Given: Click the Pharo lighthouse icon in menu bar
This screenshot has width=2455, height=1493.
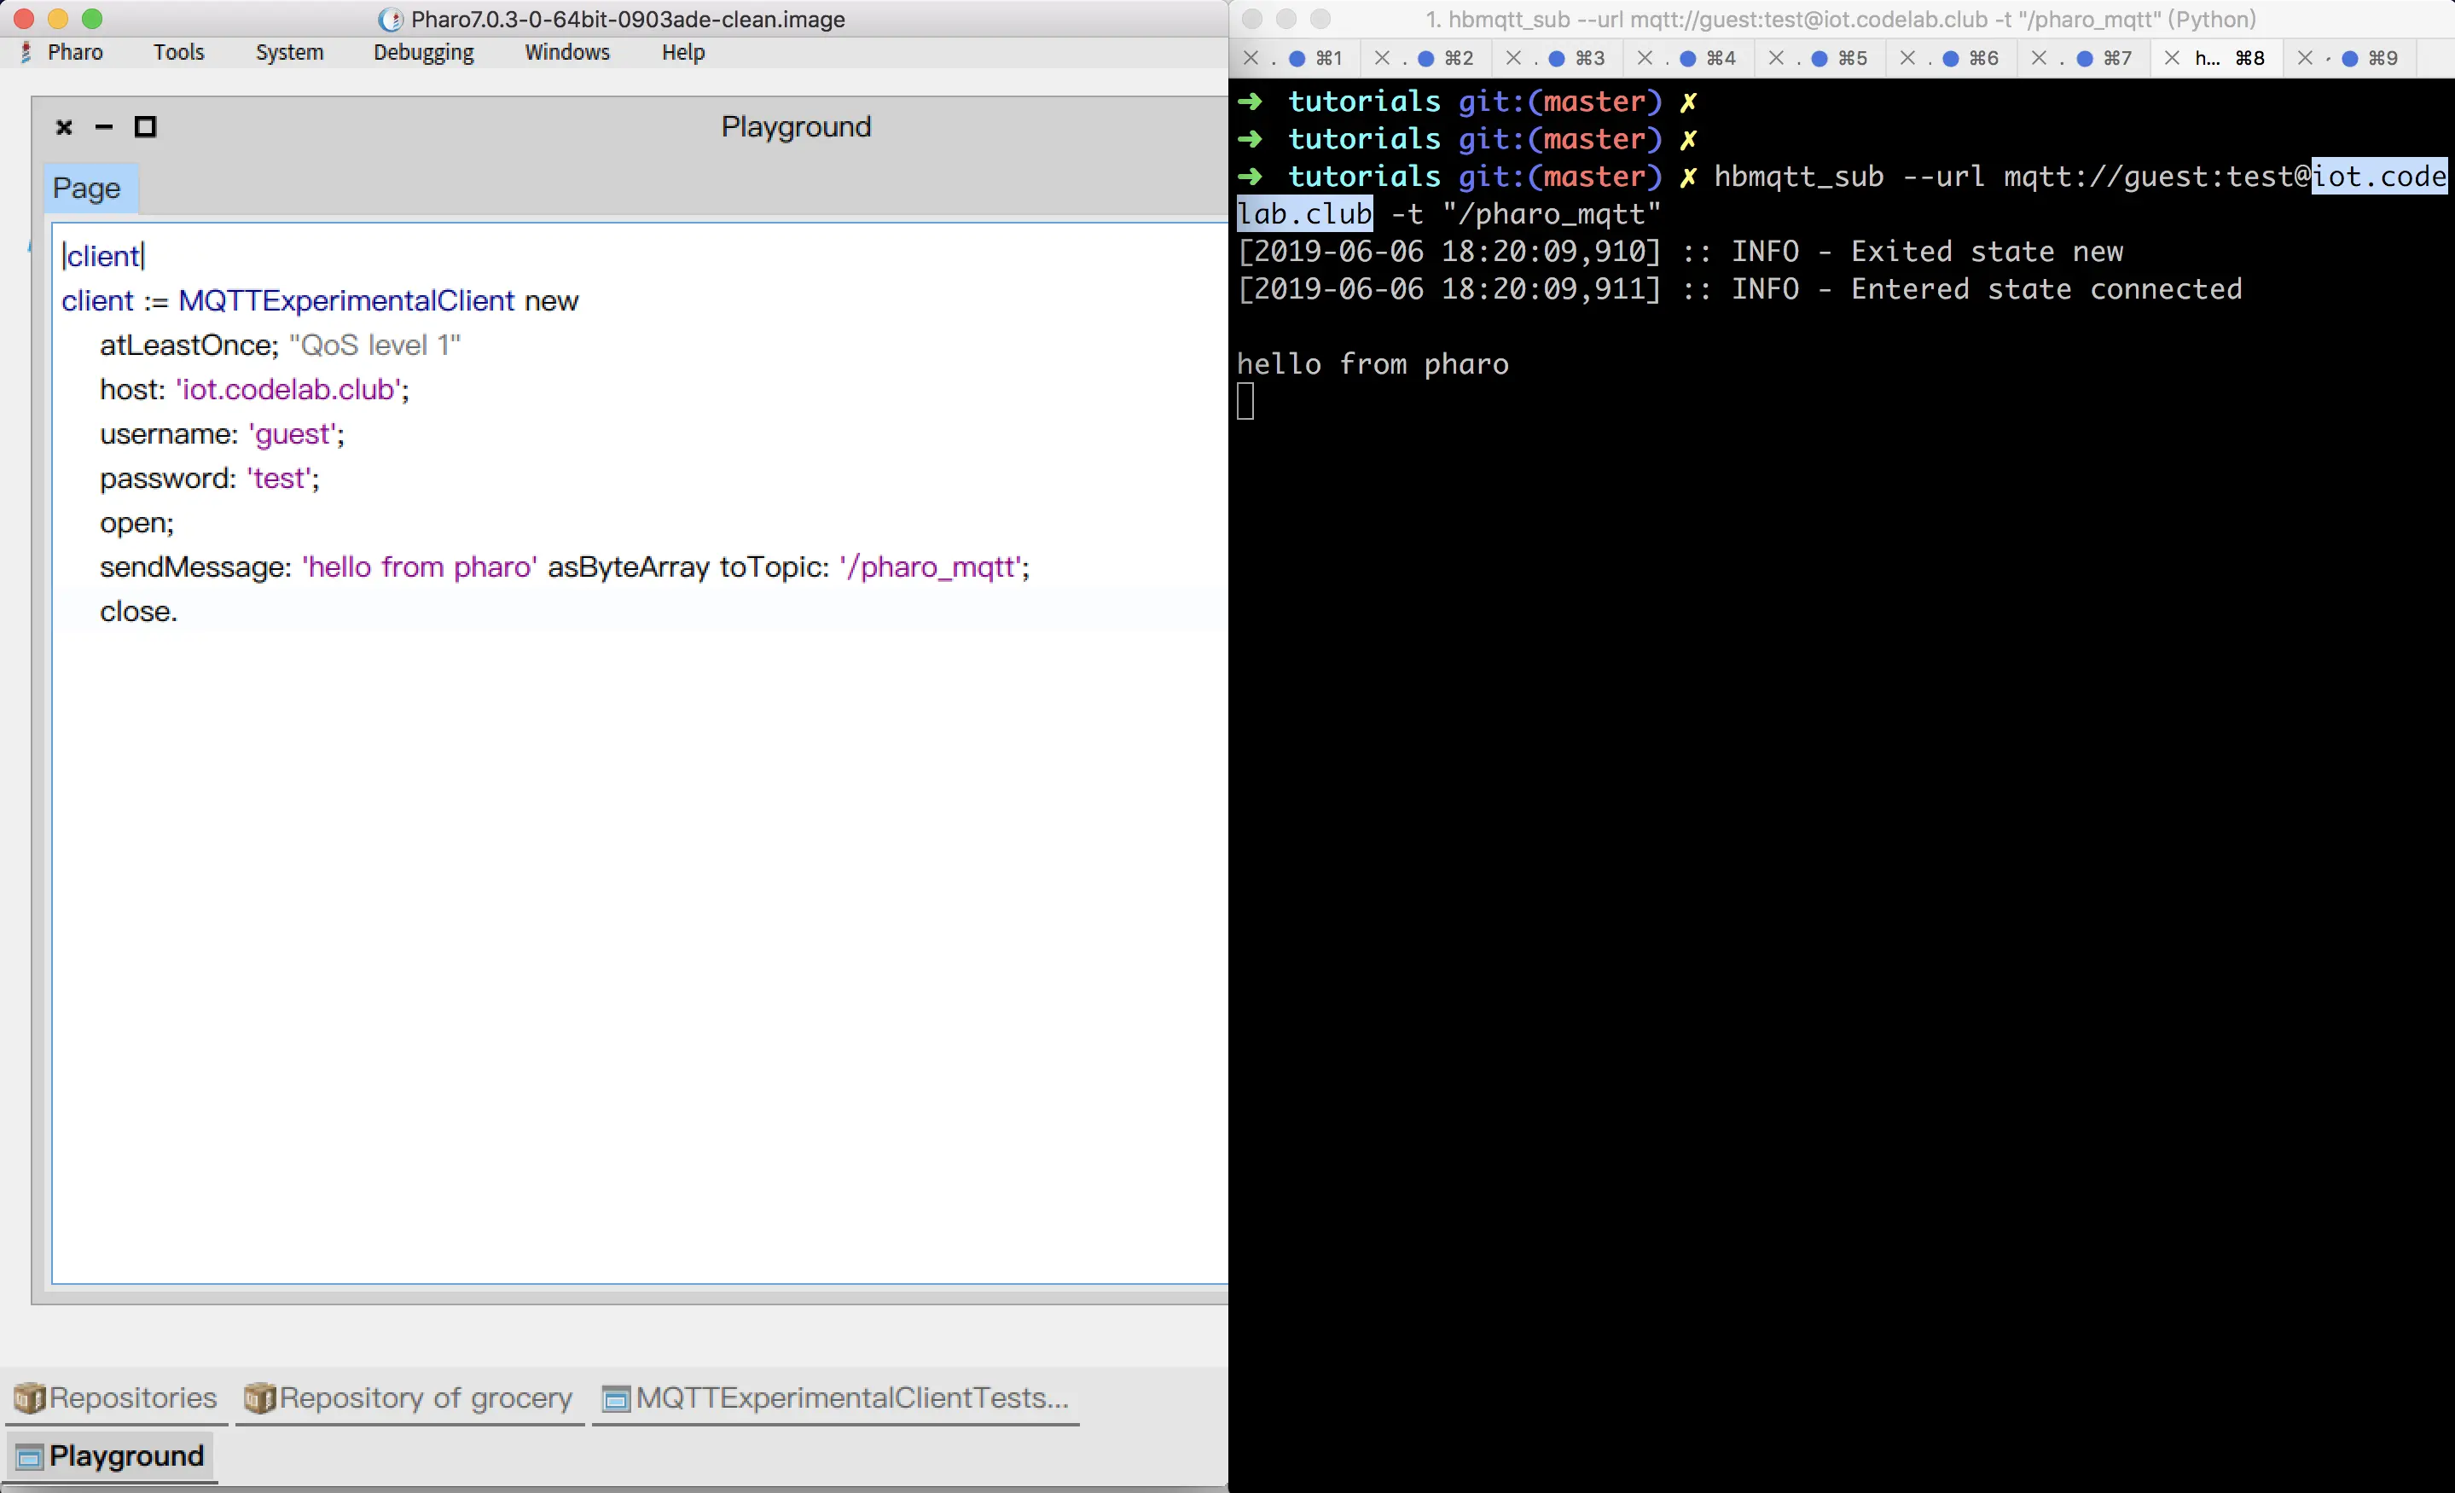Looking at the screenshot, I should coord(26,53).
